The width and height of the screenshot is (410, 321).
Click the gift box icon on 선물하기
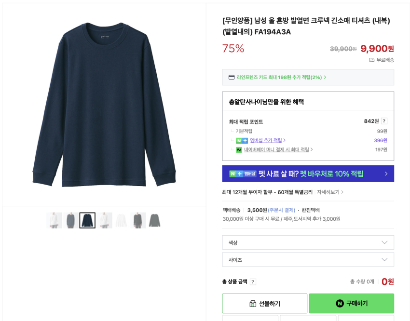pos(253,304)
